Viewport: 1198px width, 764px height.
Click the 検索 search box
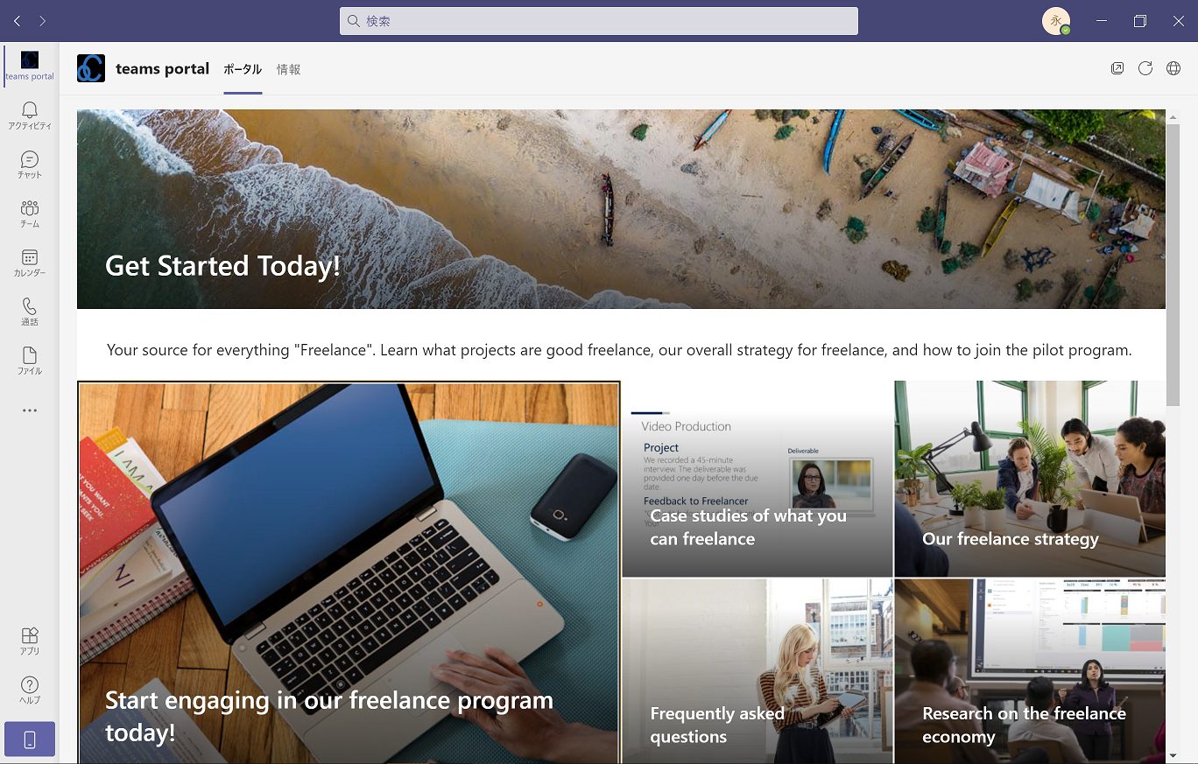(599, 21)
